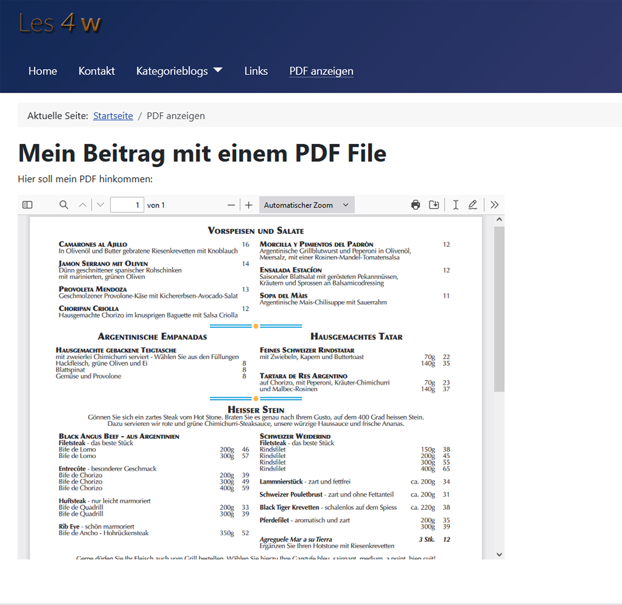The height and width of the screenshot is (605, 622).
Task: Select the text annotation tool
Action: pyautogui.click(x=456, y=205)
